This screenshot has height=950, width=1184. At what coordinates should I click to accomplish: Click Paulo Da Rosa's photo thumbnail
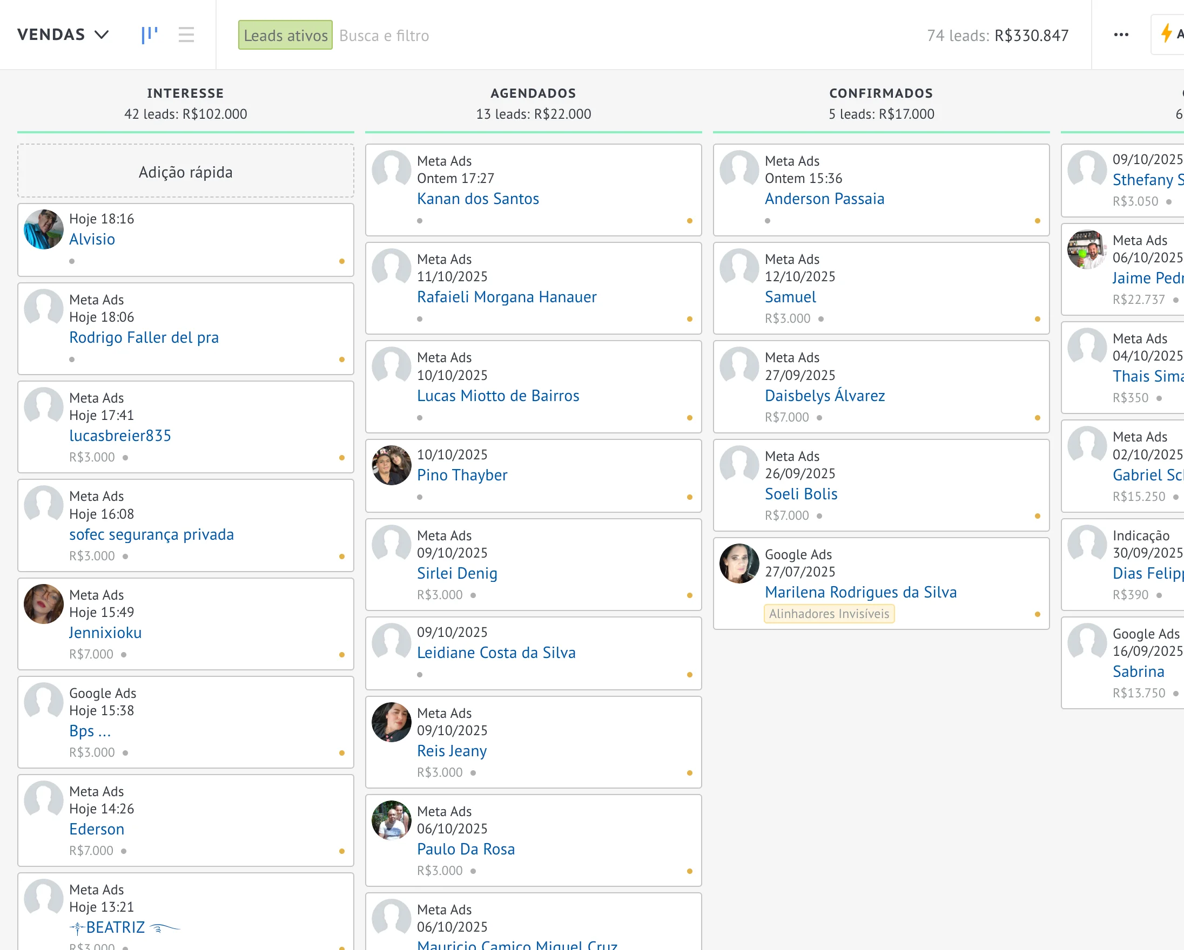(x=391, y=820)
